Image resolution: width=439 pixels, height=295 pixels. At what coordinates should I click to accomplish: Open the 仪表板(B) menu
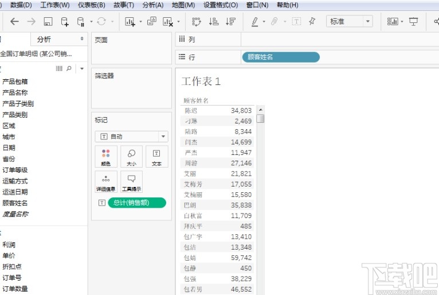92,5
